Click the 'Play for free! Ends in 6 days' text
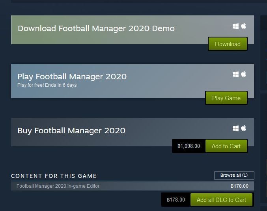This screenshot has height=211, width=267. (x=47, y=85)
